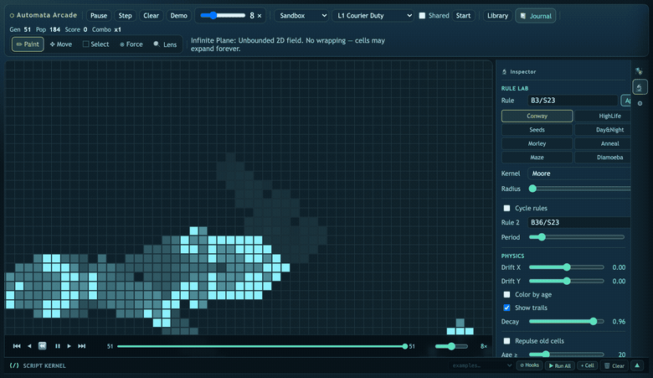Open the Journal tab
Viewport: 653px width, 378px height.
tap(536, 16)
